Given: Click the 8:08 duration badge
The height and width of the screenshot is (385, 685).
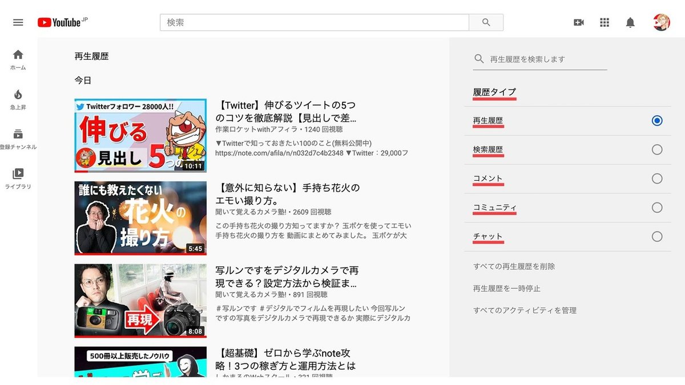Looking at the screenshot, I should 195,331.
